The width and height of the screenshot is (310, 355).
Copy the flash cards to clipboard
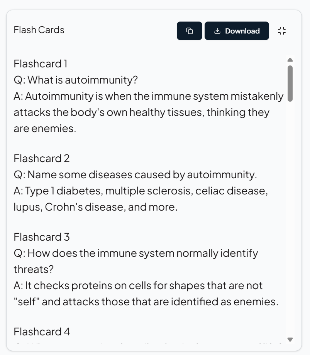click(x=189, y=31)
